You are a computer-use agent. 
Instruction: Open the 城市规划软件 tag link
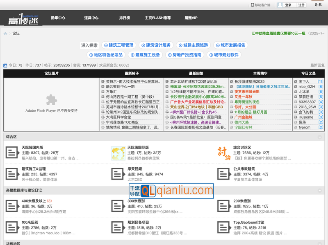pos(225,55)
